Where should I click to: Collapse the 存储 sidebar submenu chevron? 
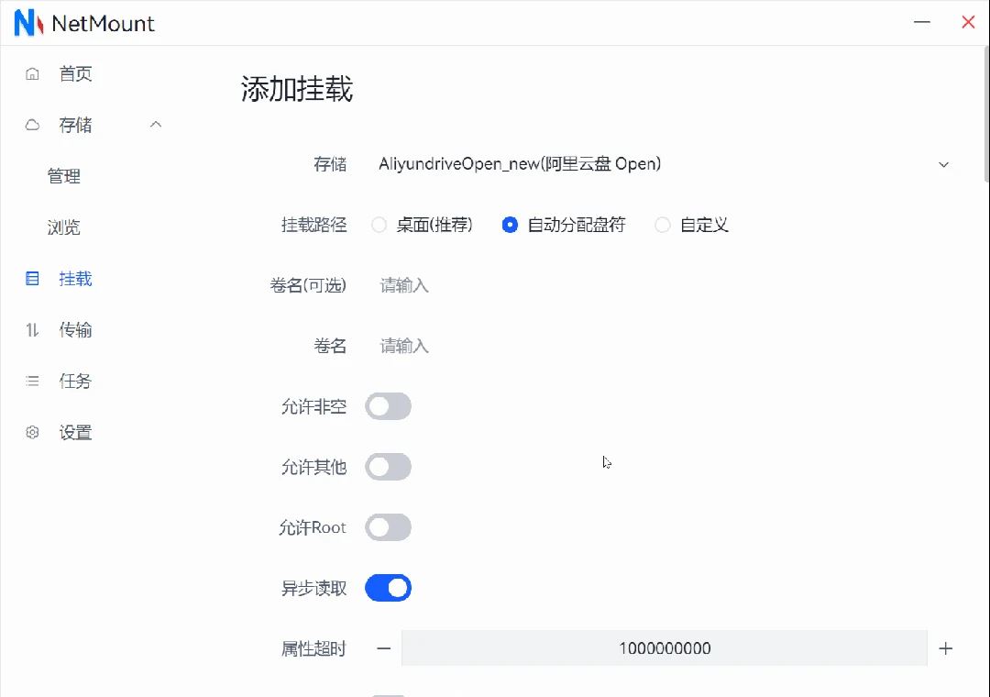(156, 125)
